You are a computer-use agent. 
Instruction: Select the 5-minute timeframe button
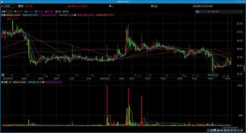[x=229, y=12]
